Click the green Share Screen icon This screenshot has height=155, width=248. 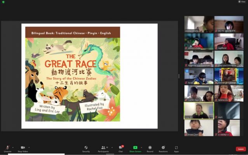135,147
